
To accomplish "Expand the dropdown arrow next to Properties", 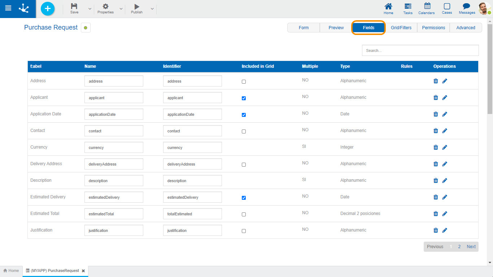I will (x=121, y=9).
